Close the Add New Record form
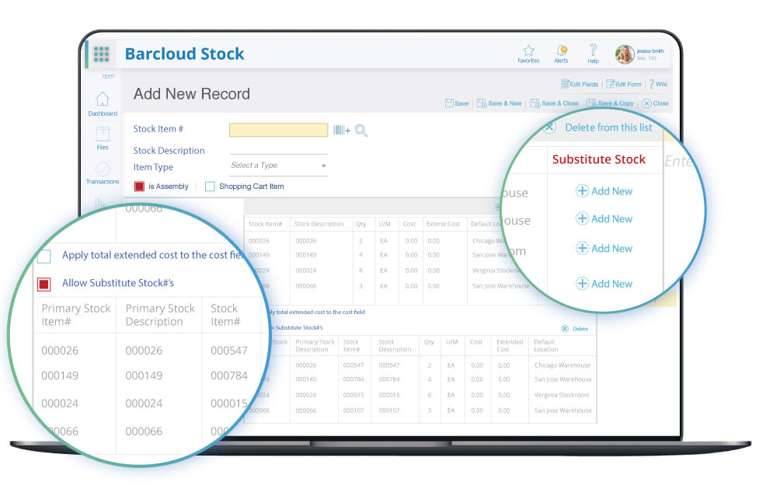Viewport: 759px width, 489px height. click(x=655, y=103)
